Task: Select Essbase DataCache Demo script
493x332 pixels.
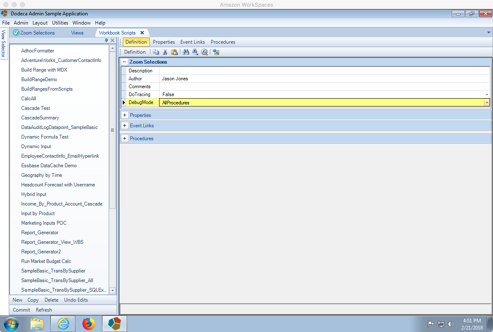Action: click(49, 166)
